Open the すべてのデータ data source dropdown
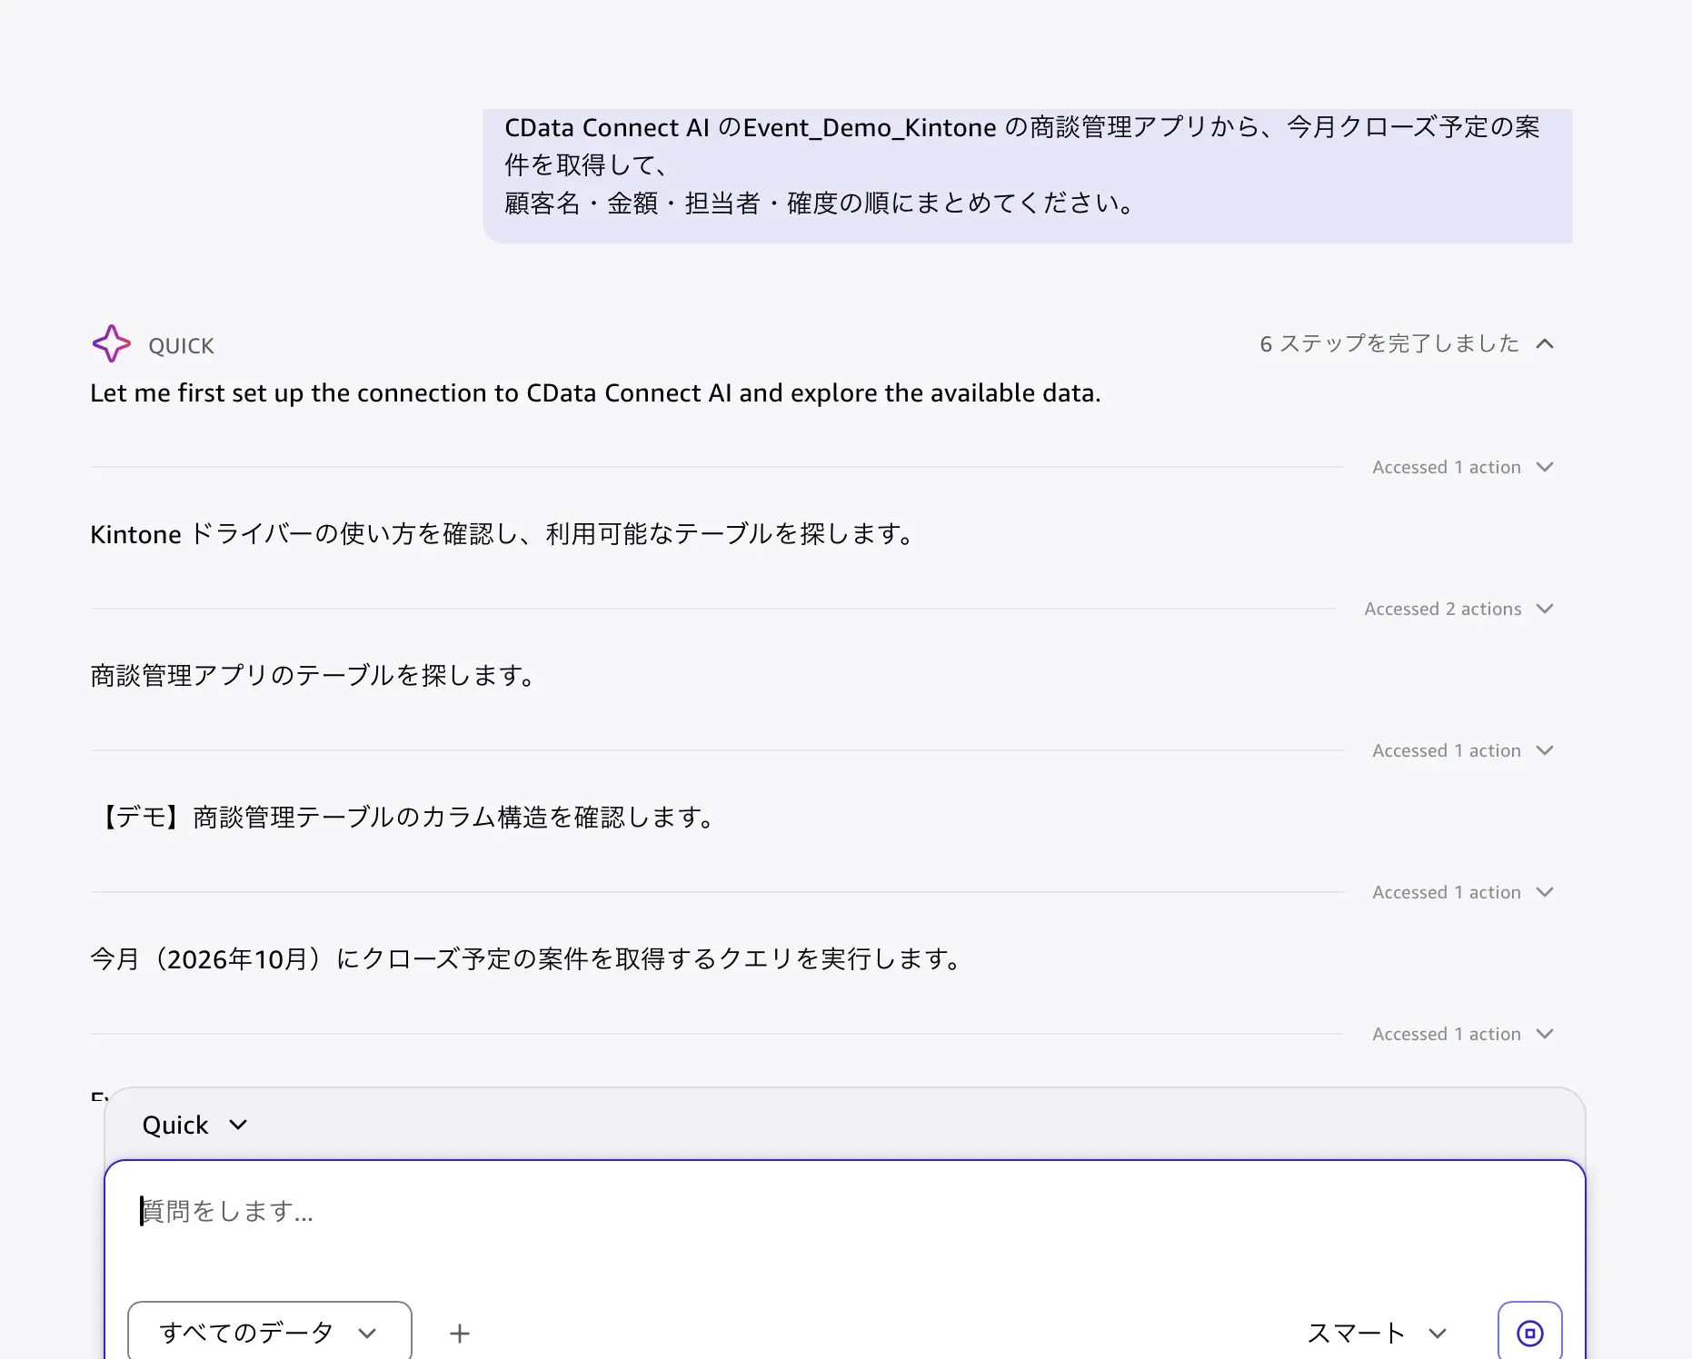 click(x=270, y=1332)
